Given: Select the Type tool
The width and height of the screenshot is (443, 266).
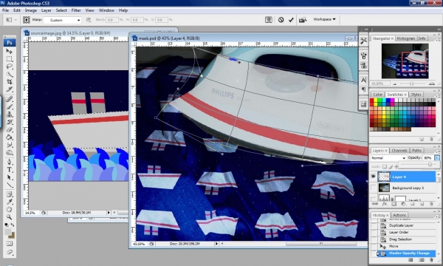Looking at the screenshot, I should [9, 170].
